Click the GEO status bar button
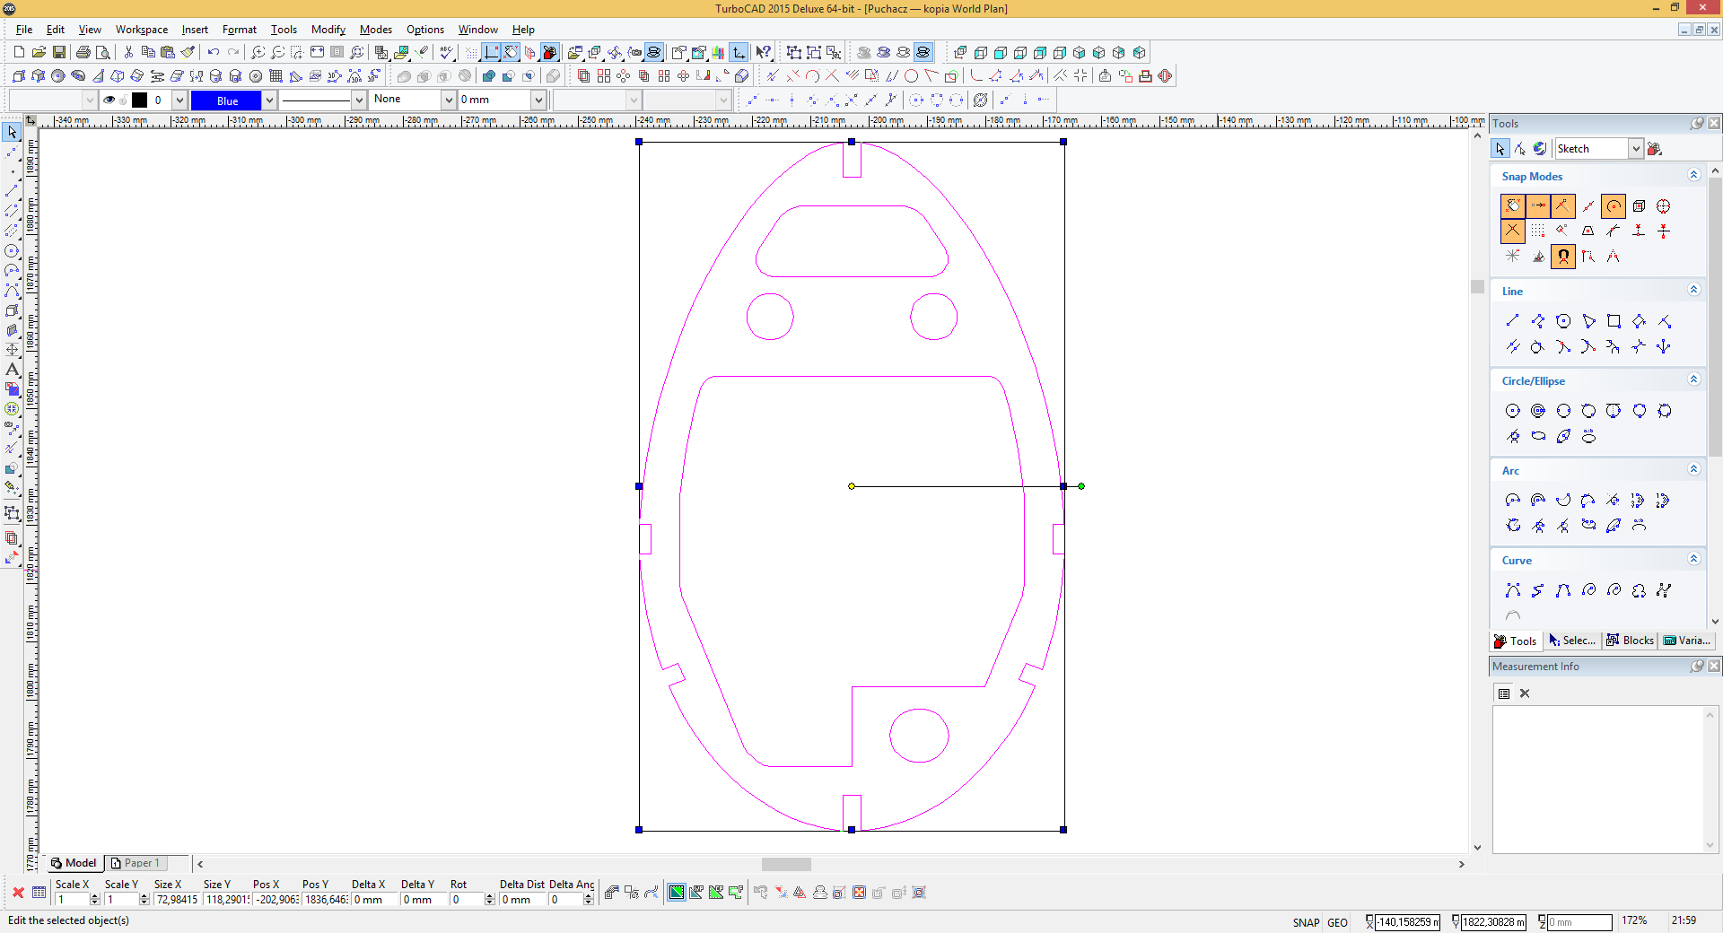This screenshot has height=933, width=1723. pos(1337,922)
